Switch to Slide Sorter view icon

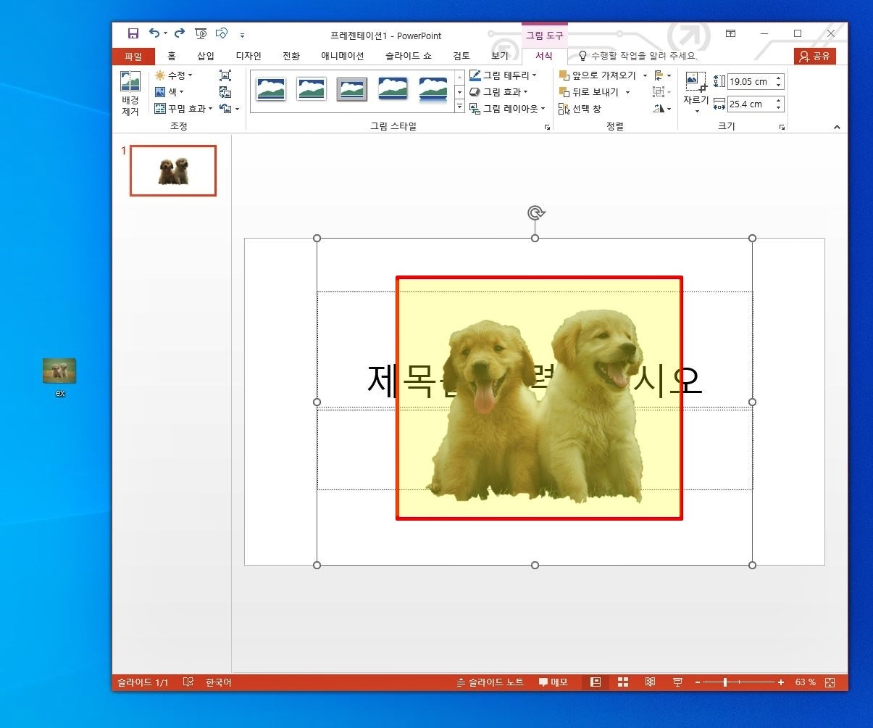coord(622,682)
